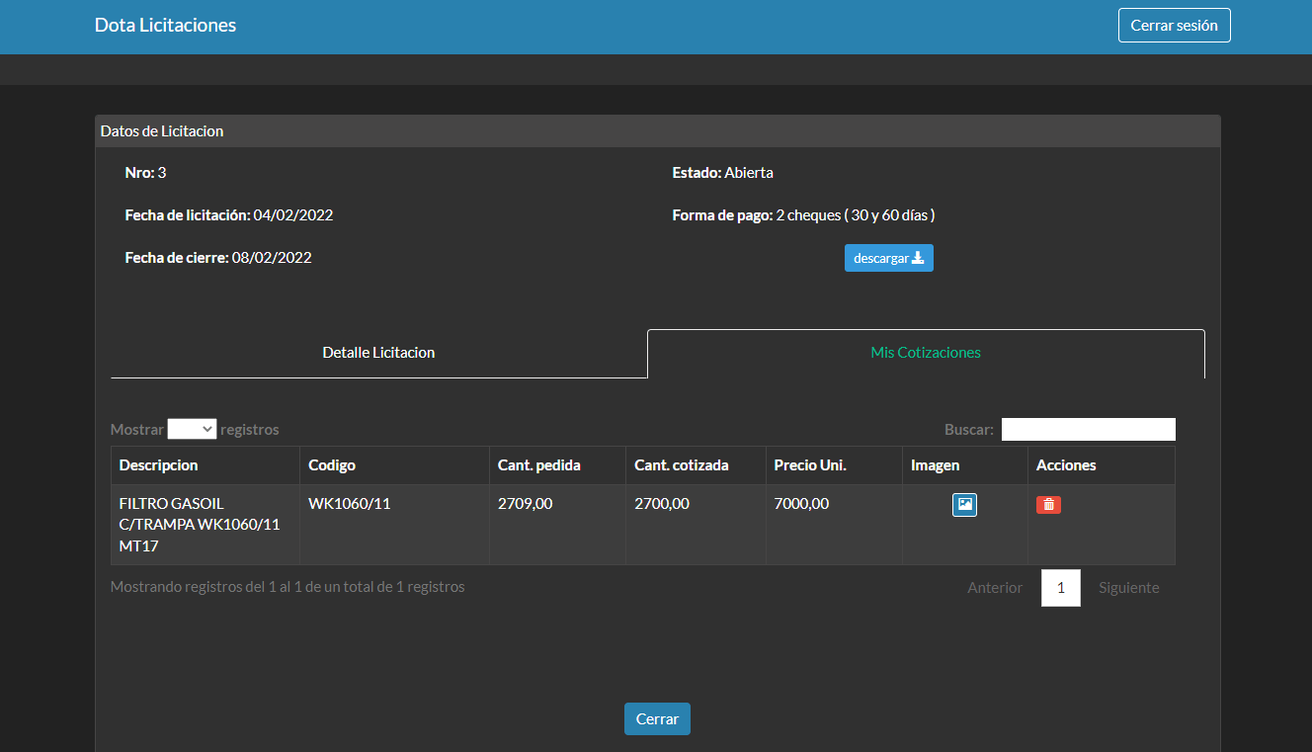
Task: Sort by the Precio Uni. header
Action: [810, 465]
